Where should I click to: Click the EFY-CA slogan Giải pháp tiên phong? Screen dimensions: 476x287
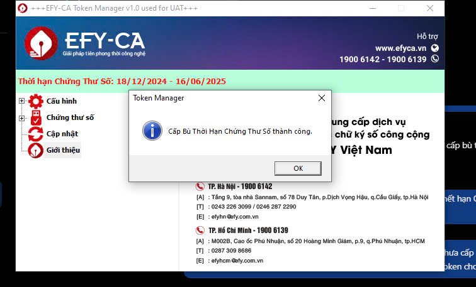point(104,53)
